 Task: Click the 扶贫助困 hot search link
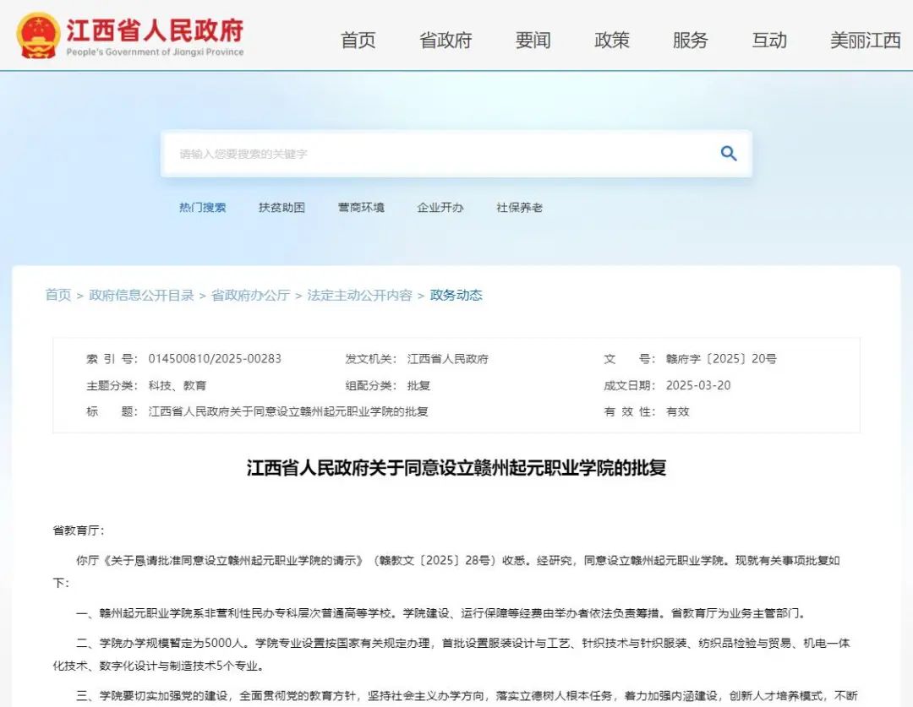tap(282, 208)
